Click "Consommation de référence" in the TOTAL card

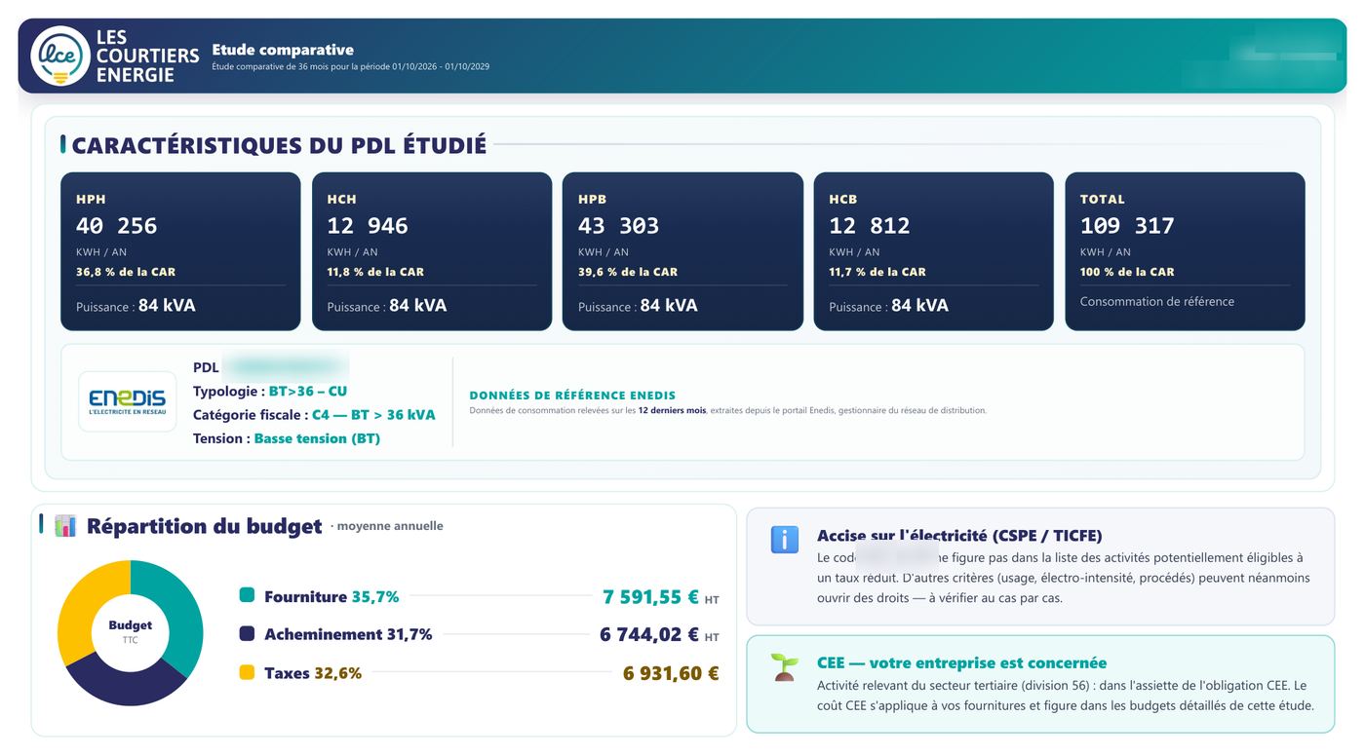pyautogui.click(x=1157, y=302)
